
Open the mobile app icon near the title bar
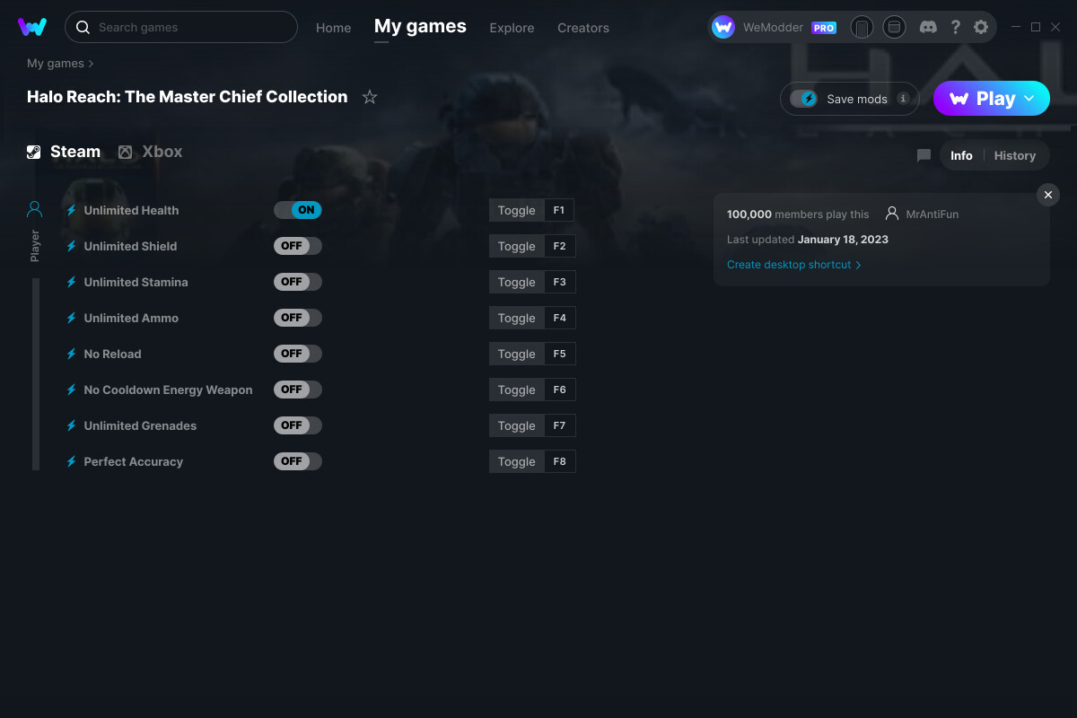point(862,27)
